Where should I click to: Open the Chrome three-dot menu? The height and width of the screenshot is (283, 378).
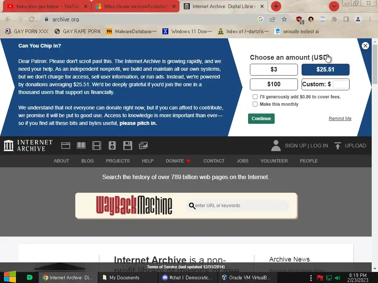370,19
